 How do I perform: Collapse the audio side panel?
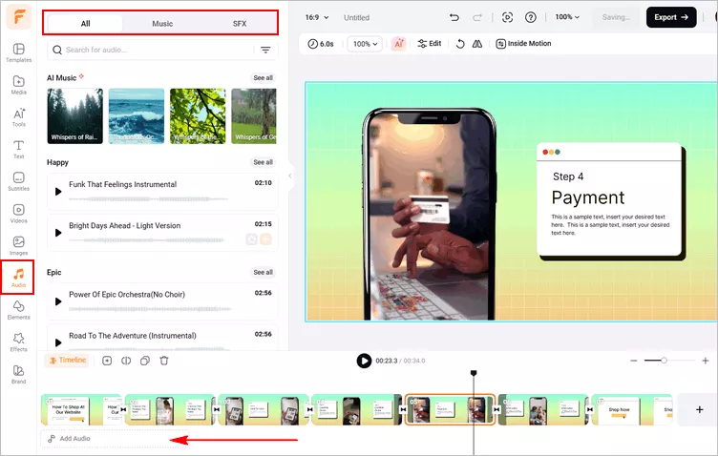[290, 176]
